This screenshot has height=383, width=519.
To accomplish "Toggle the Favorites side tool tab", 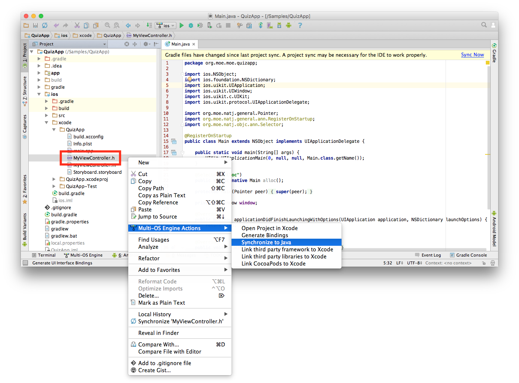I will pyautogui.click(x=25, y=189).
